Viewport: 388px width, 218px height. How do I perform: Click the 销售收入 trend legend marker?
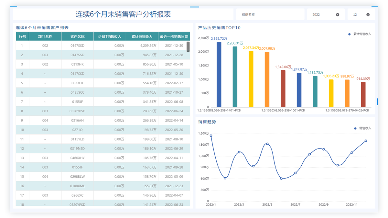[x=355, y=128]
